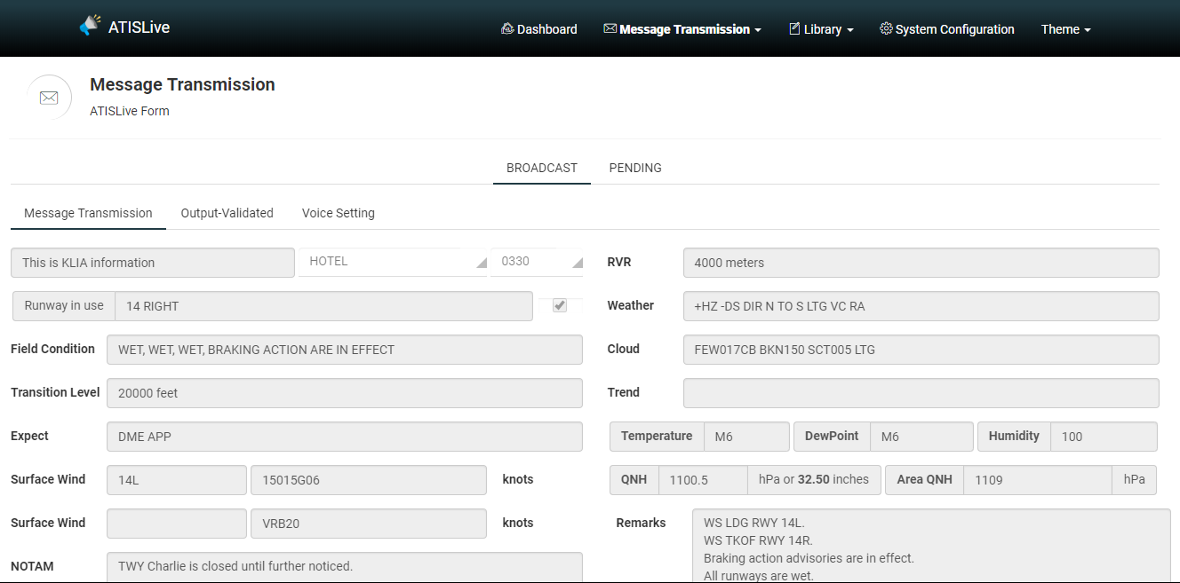The height and width of the screenshot is (583, 1180).
Task: Click the Dashboard gauge icon
Action: [x=507, y=28]
